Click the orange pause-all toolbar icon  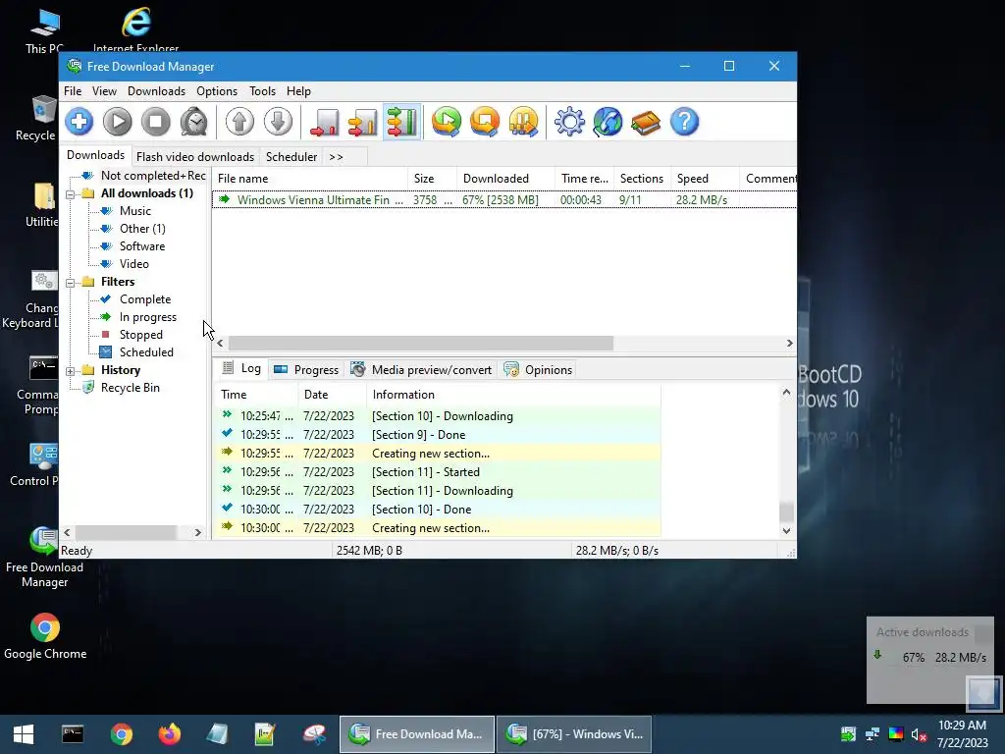(x=524, y=122)
